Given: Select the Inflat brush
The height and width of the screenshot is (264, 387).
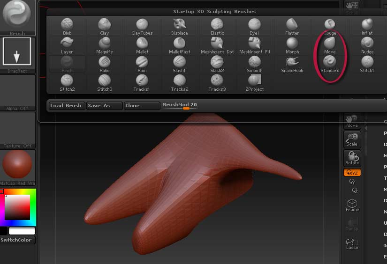Looking at the screenshot, I should coord(367,26).
